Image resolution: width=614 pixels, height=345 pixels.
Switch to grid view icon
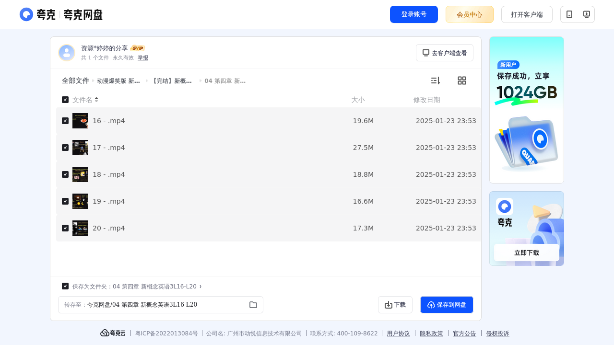462,80
